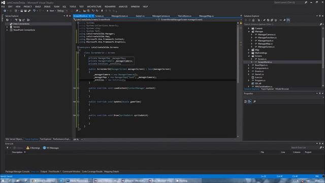
Task: Click the Preview Selected Items icon in Solution Explorer
Action: click(288, 20)
